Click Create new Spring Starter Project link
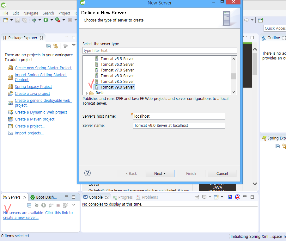The image size is (286, 241). (43, 68)
